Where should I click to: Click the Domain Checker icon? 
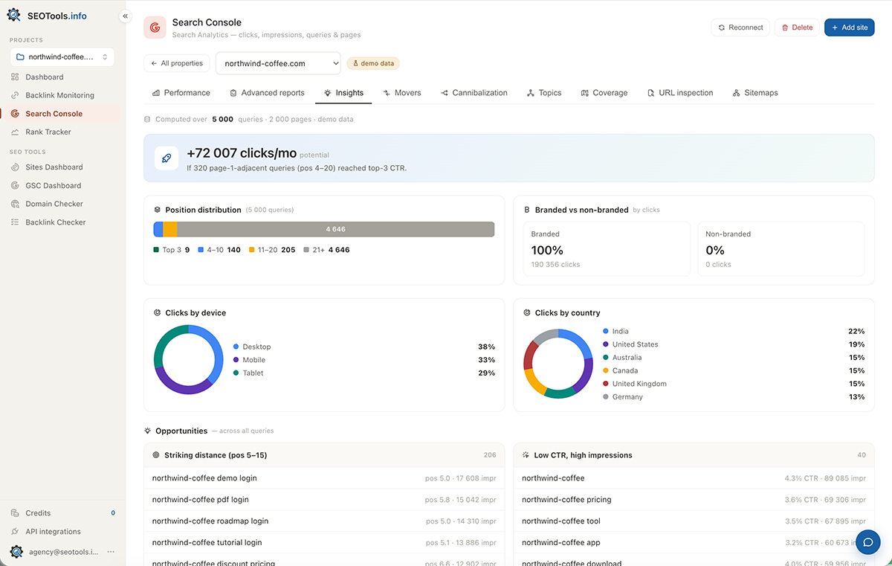tap(15, 204)
